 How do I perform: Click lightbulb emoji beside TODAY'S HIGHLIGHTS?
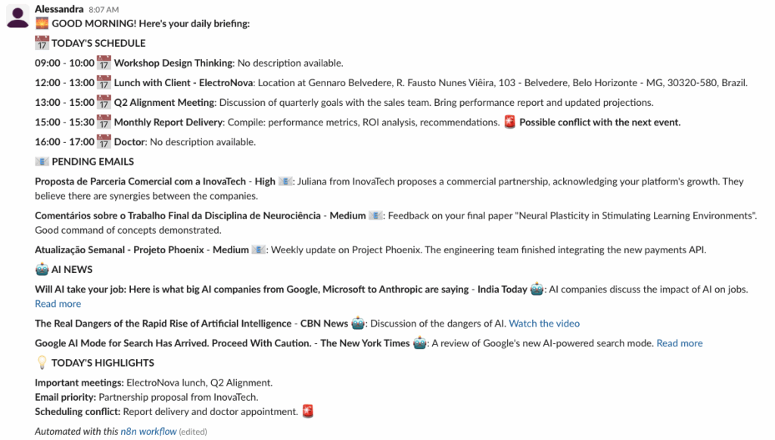click(x=42, y=363)
